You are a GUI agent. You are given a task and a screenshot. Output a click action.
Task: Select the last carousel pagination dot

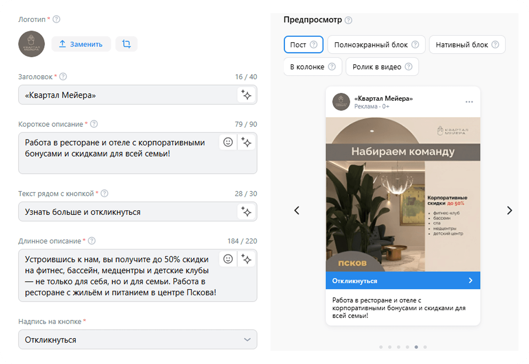click(x=425, y=347)
